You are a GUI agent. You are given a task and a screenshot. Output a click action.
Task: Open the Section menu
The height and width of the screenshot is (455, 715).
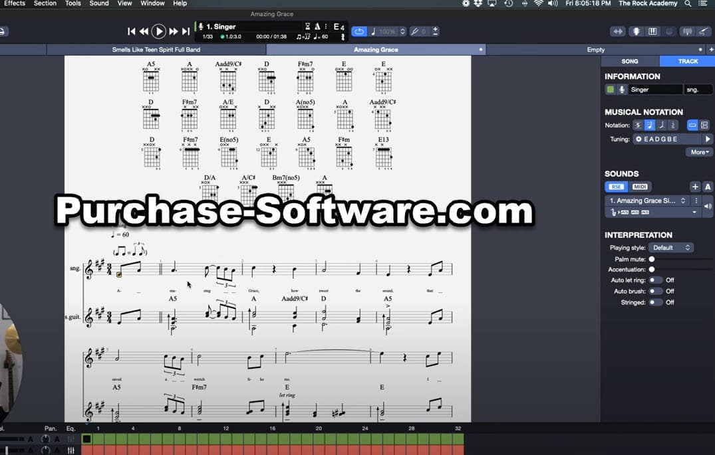click(x=45, y=3)
